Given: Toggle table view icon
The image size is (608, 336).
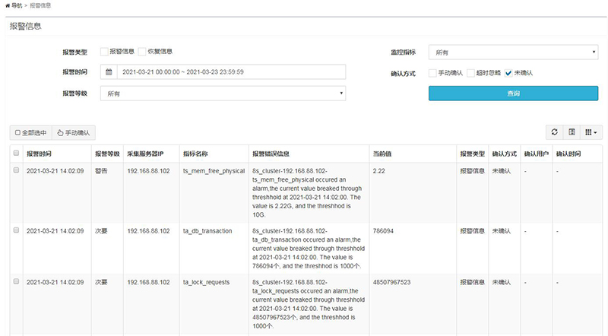Looking at the screenshot, I should tap(572, 132).
